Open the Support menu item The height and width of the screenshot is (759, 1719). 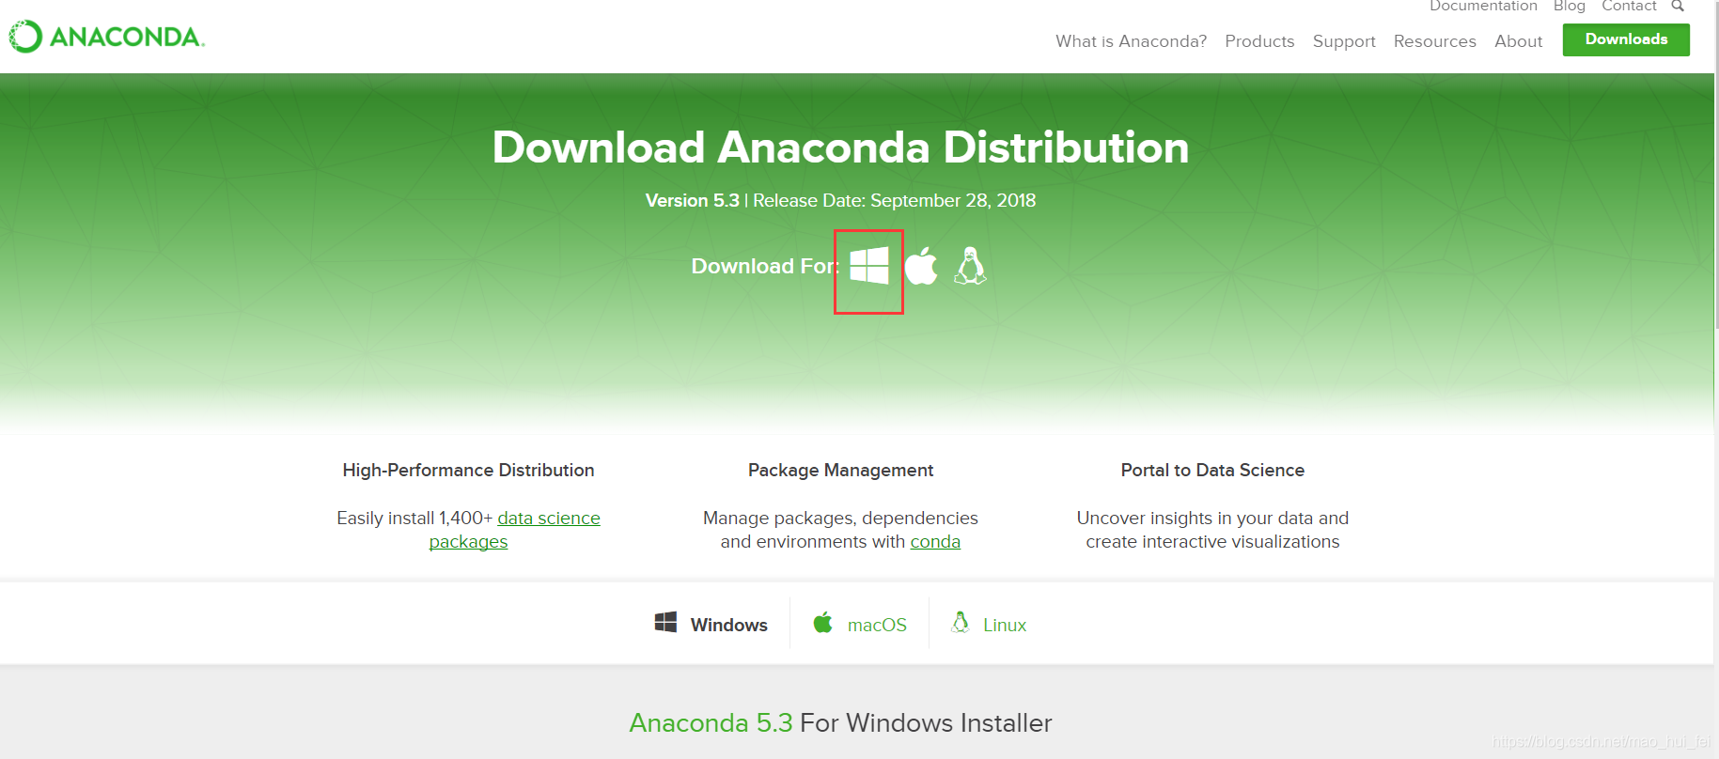(x=1344, y=41)
